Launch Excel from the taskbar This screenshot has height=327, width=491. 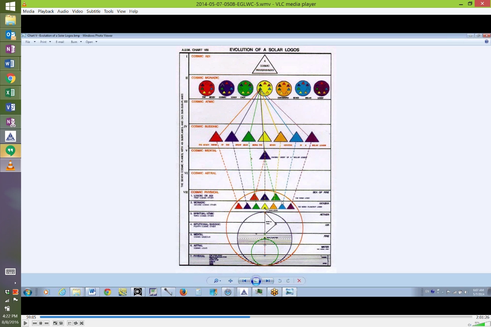tap(11, 93)
